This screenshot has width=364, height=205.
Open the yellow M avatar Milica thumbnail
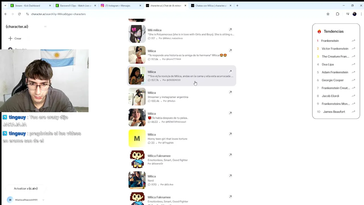[137, 138]
